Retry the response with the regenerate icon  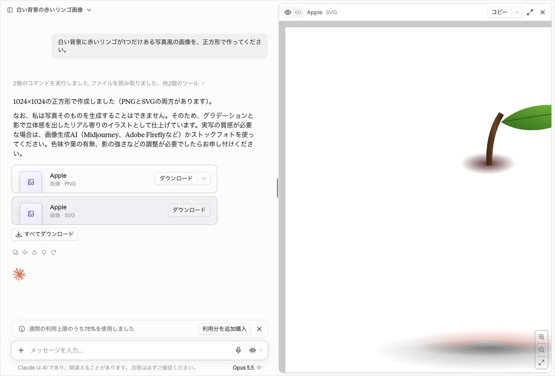[x=53, y=252]
